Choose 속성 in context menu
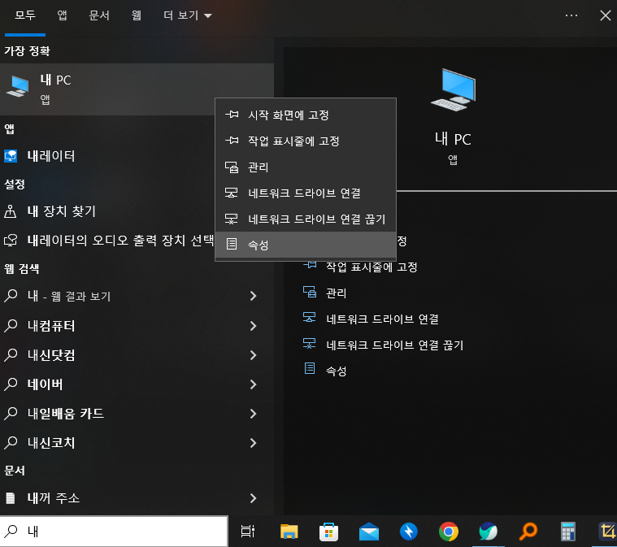 coord(306,245)
